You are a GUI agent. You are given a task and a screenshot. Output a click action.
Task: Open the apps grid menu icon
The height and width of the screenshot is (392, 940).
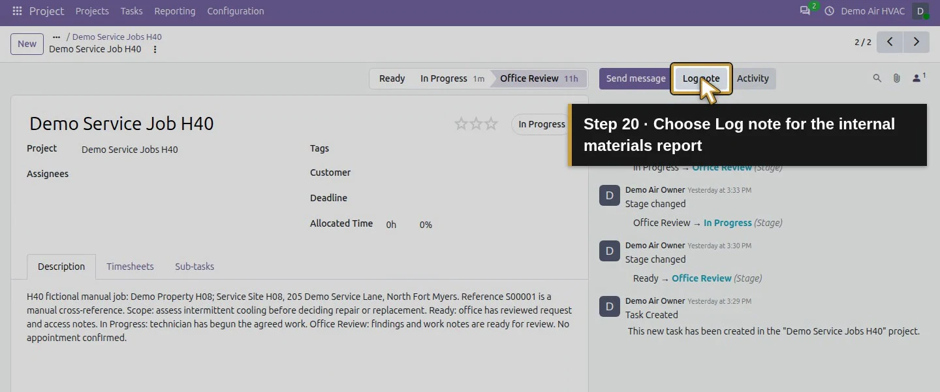pyautogui.click(x=17, y=11)
